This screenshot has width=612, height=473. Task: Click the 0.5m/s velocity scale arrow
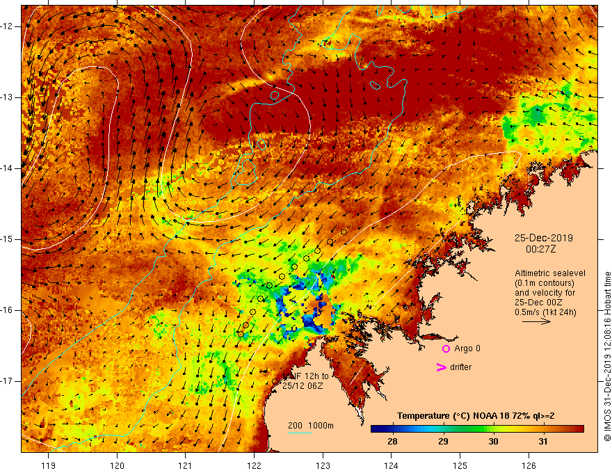tap(536, 321)
